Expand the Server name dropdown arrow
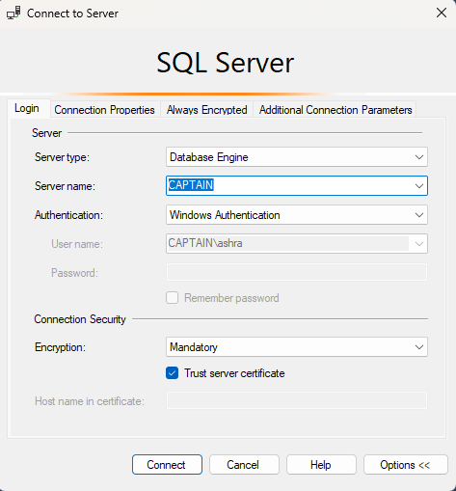The image size is (456, 491). (x=418, y=186)
